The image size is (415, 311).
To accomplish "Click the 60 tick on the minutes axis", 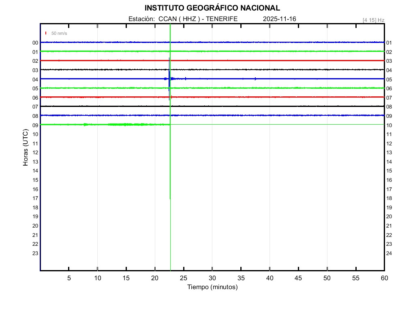I will click(x=384, y=278).
